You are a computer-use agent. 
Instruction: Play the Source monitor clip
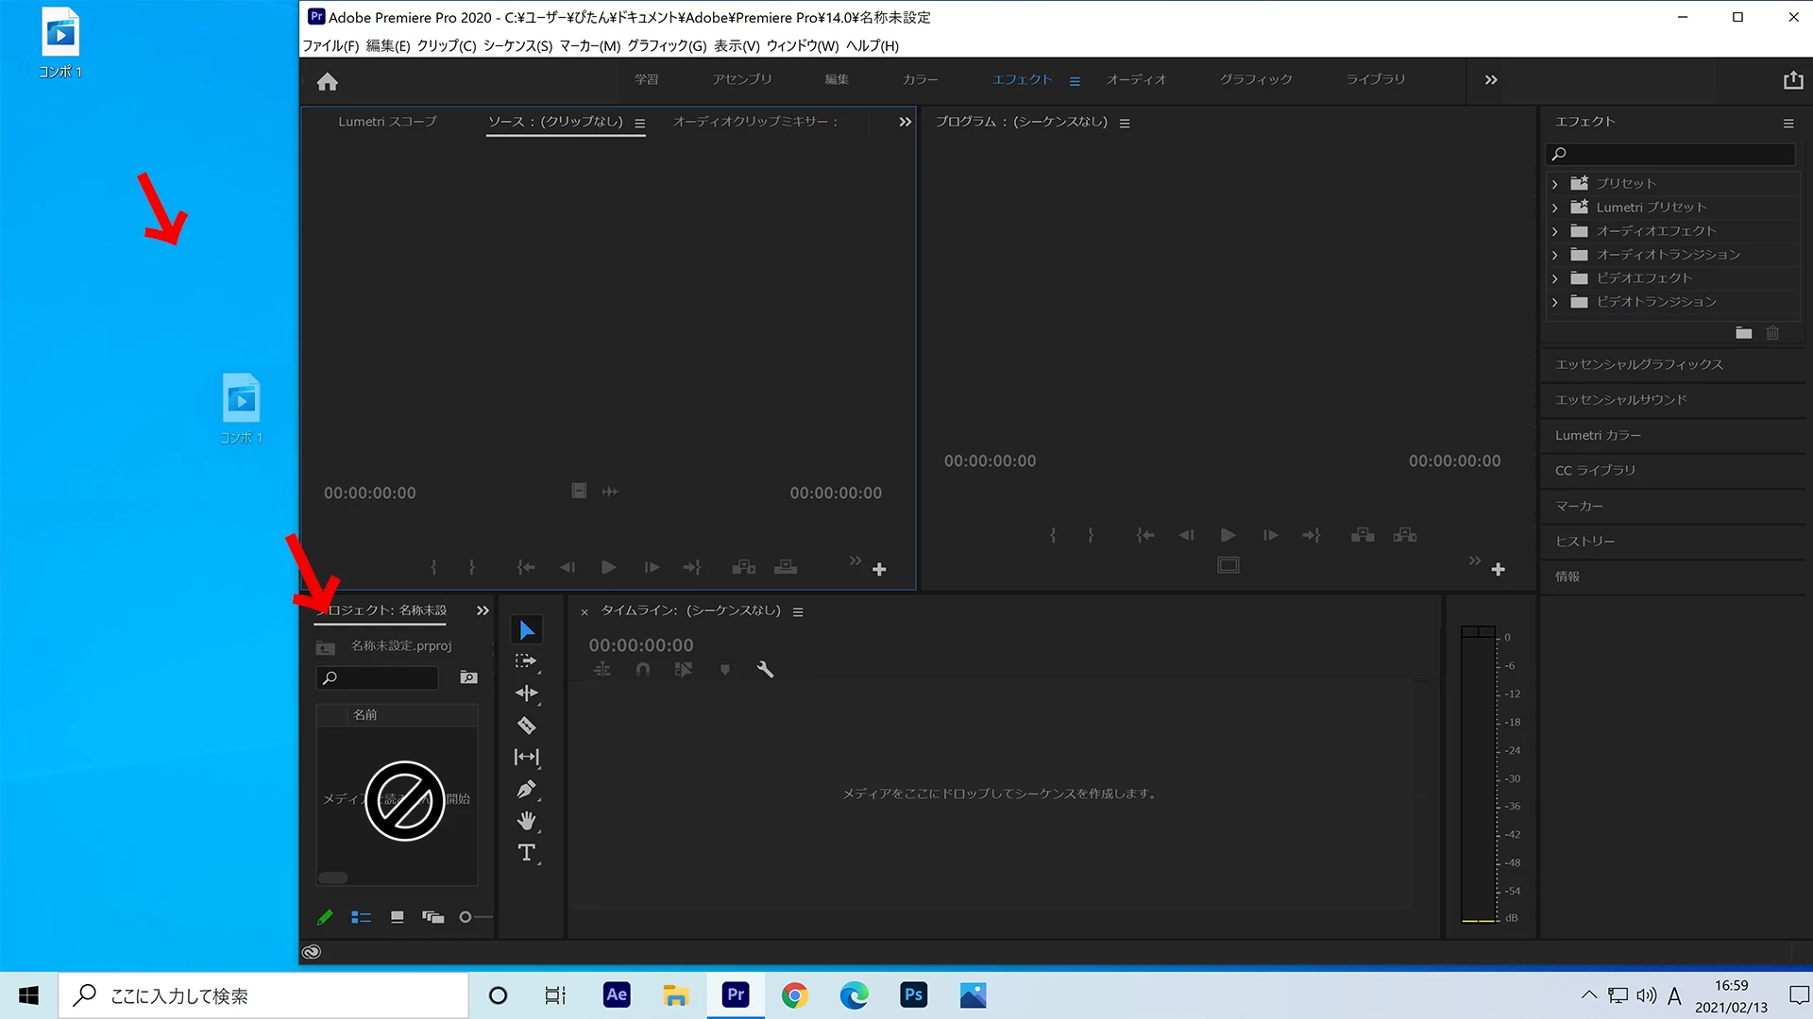(608, 567)
